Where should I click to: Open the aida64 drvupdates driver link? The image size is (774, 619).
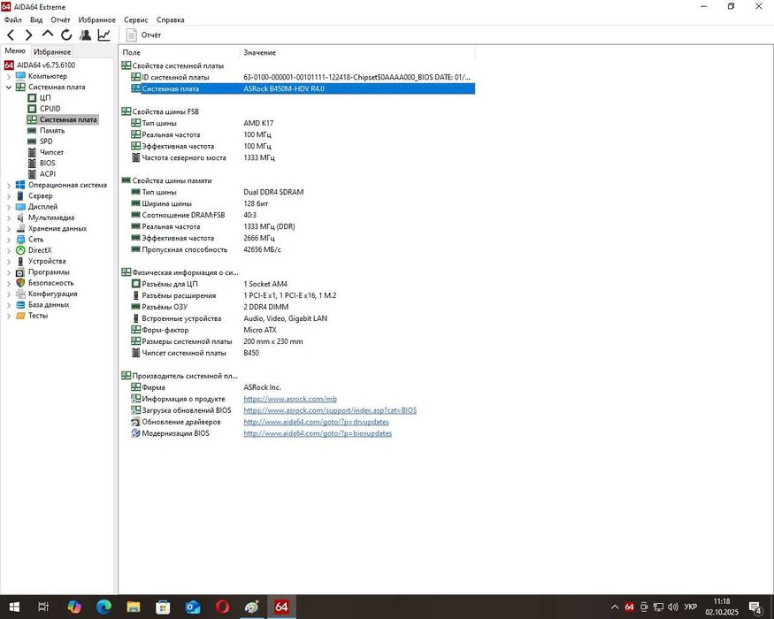pyautogui.click(x=316, y=422)
